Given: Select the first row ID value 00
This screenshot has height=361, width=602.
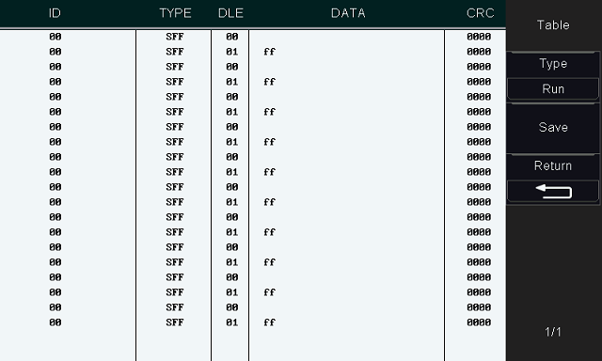Looking at the screenshot, I should click(55, 37).
